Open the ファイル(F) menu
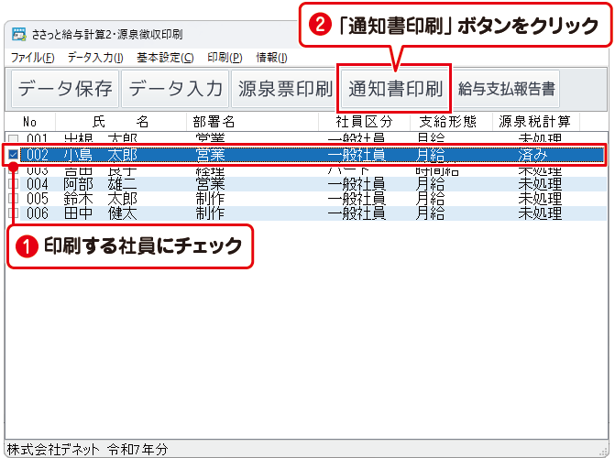 pos(32,58)
